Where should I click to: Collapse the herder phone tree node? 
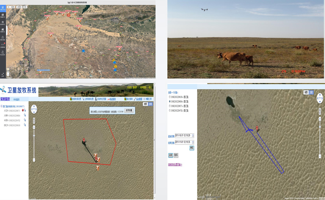[1, 106]
